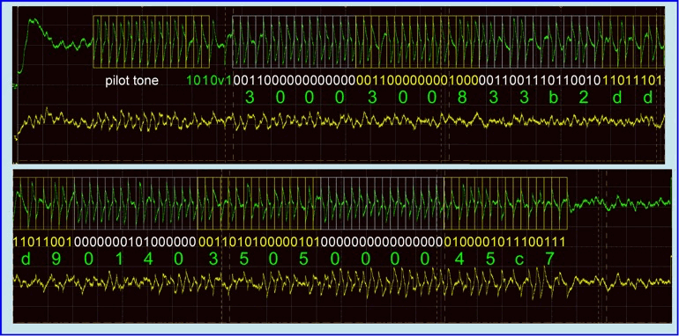679x336 pixels.
Task: Click the yellow pilot tone waveform box
Action: coord(151,42)
